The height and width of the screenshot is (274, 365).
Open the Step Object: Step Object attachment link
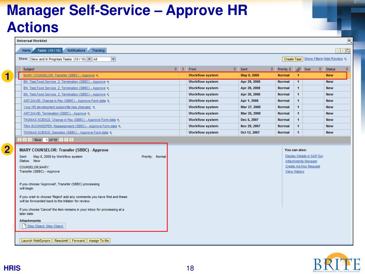point(45,226)
